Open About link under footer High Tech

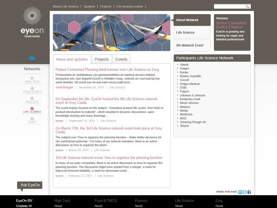(58, 206)
